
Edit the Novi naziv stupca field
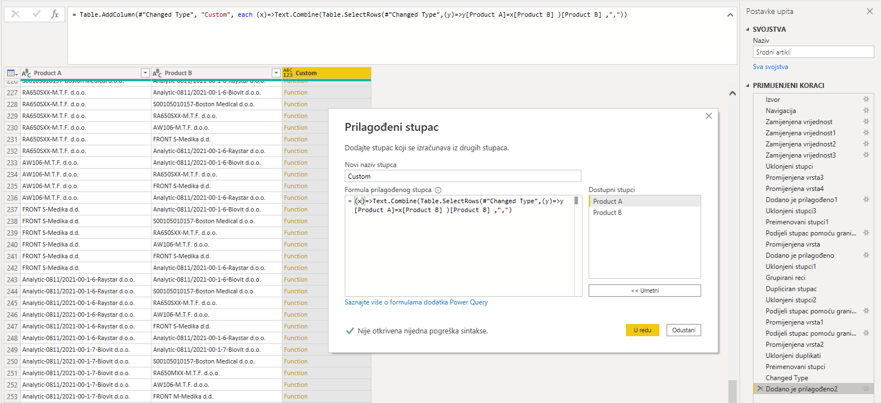coord(463,176)
